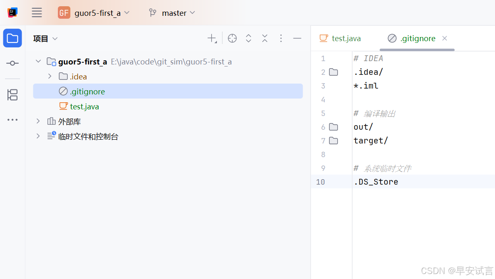Image resolution: width=495 pixels, height=279 pixels.
Task: Open the 项目 view selector dropdown
Action: pyautogui.click(x=45, y=38)
